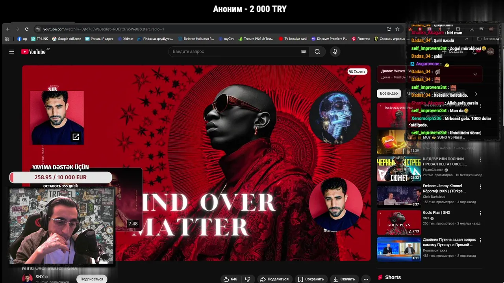504x283 pixels.
Task: Open options for God's Plan video
Action: (480, 213)
